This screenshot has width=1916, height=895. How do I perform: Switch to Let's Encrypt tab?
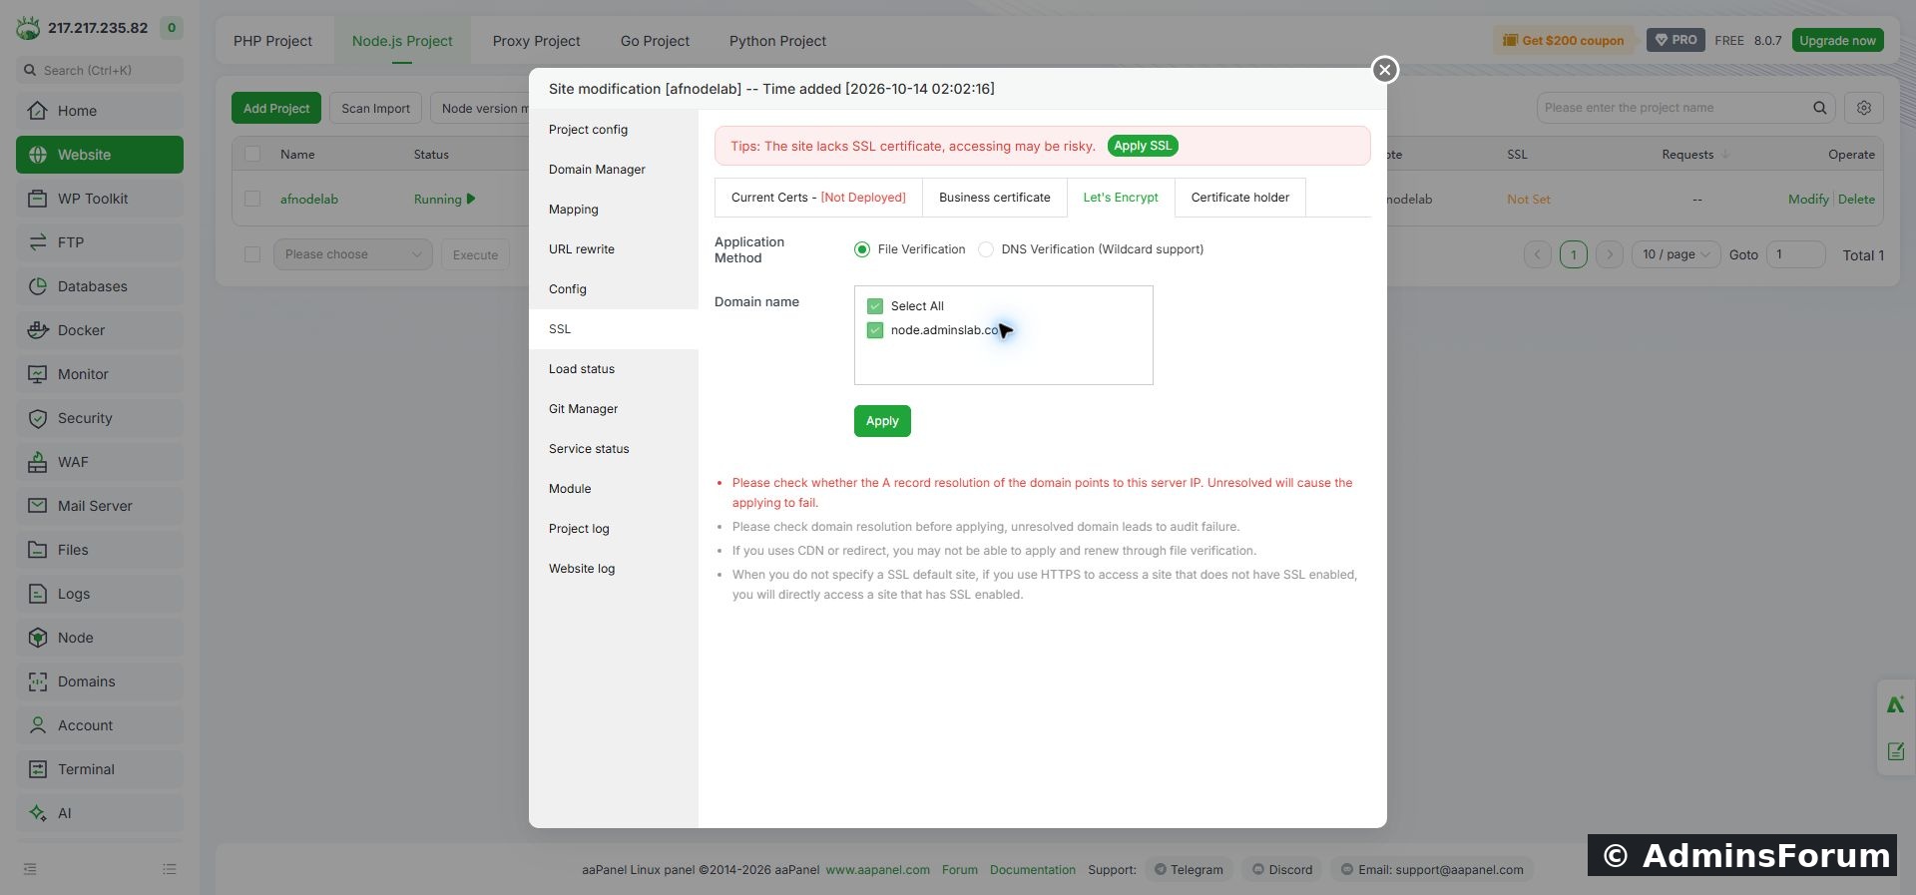(1121, 198)
